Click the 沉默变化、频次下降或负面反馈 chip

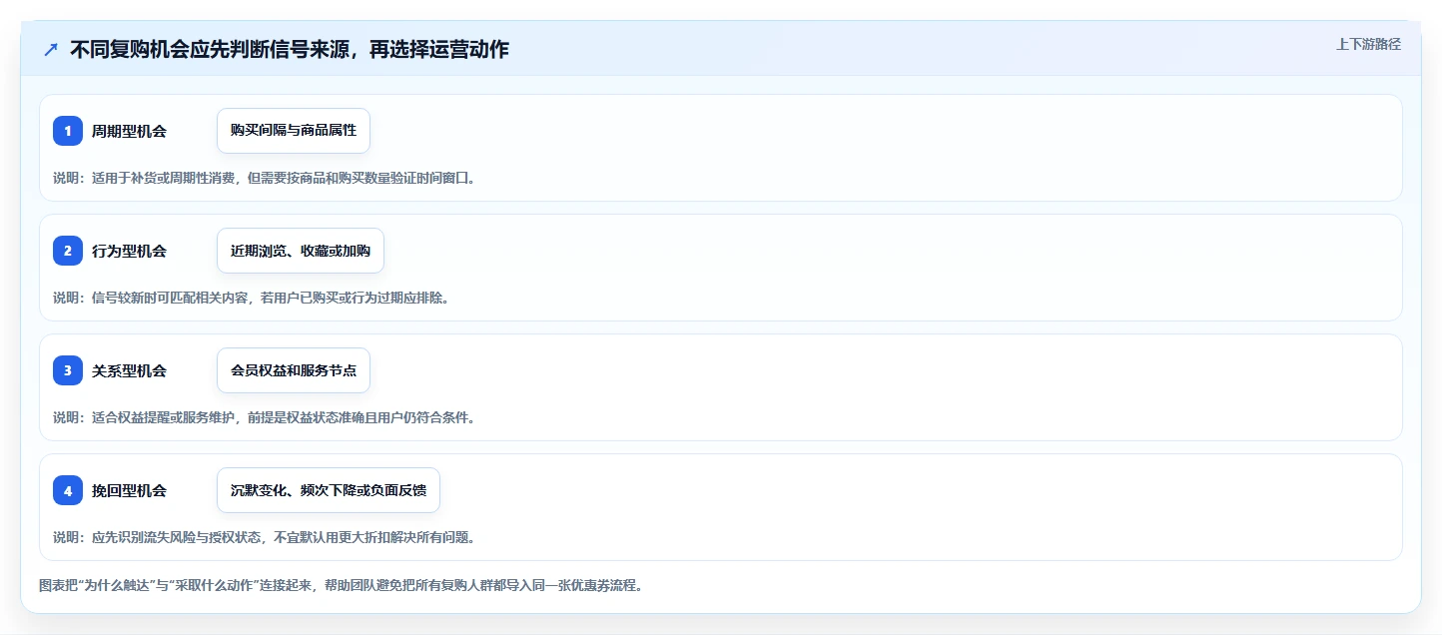[x=329, y=490]
